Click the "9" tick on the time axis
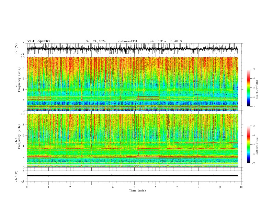Image resolution: width=272 pixels, height=210 pixels. point(220,187)
